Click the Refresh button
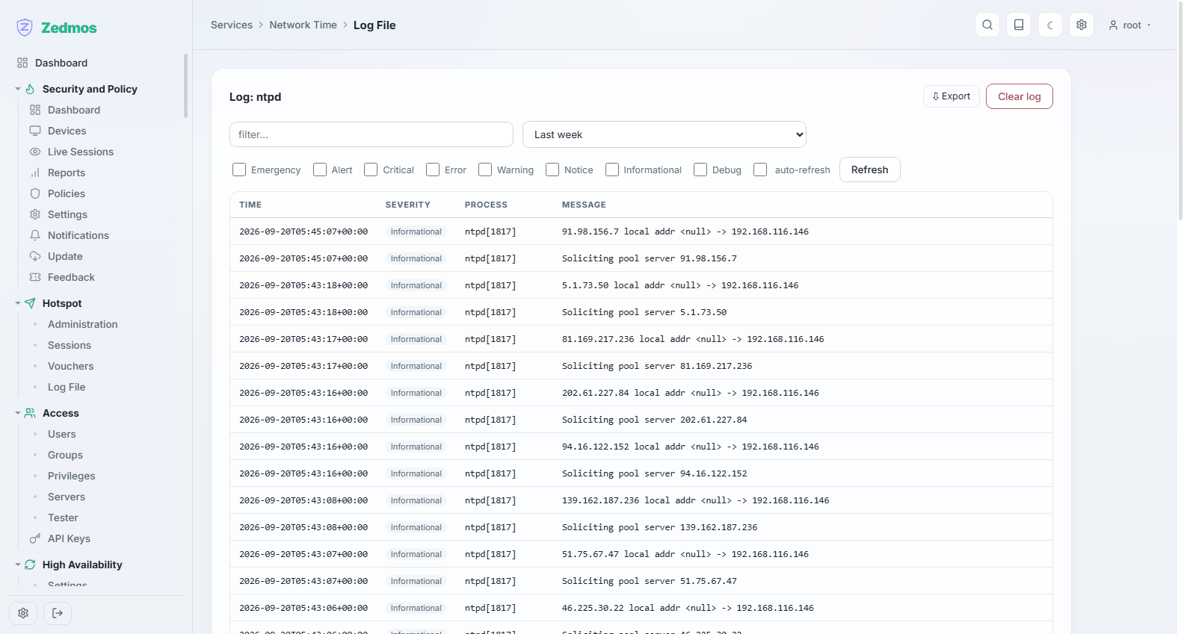1184x634 pixels. pos(870,170)
